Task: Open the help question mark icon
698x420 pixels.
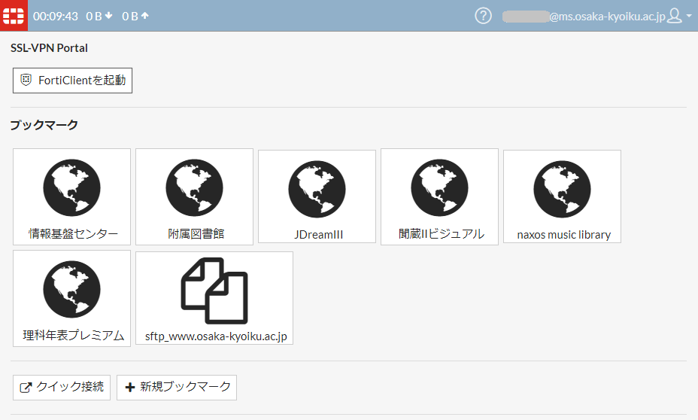Action: (483, 16)
